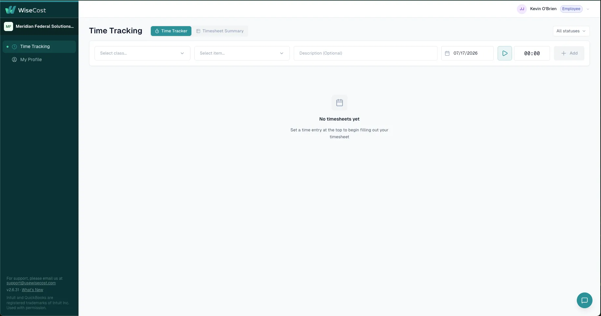Open the What's New link
The width and height of the screenshot is (601, 316).
click(x=32, y=290)
